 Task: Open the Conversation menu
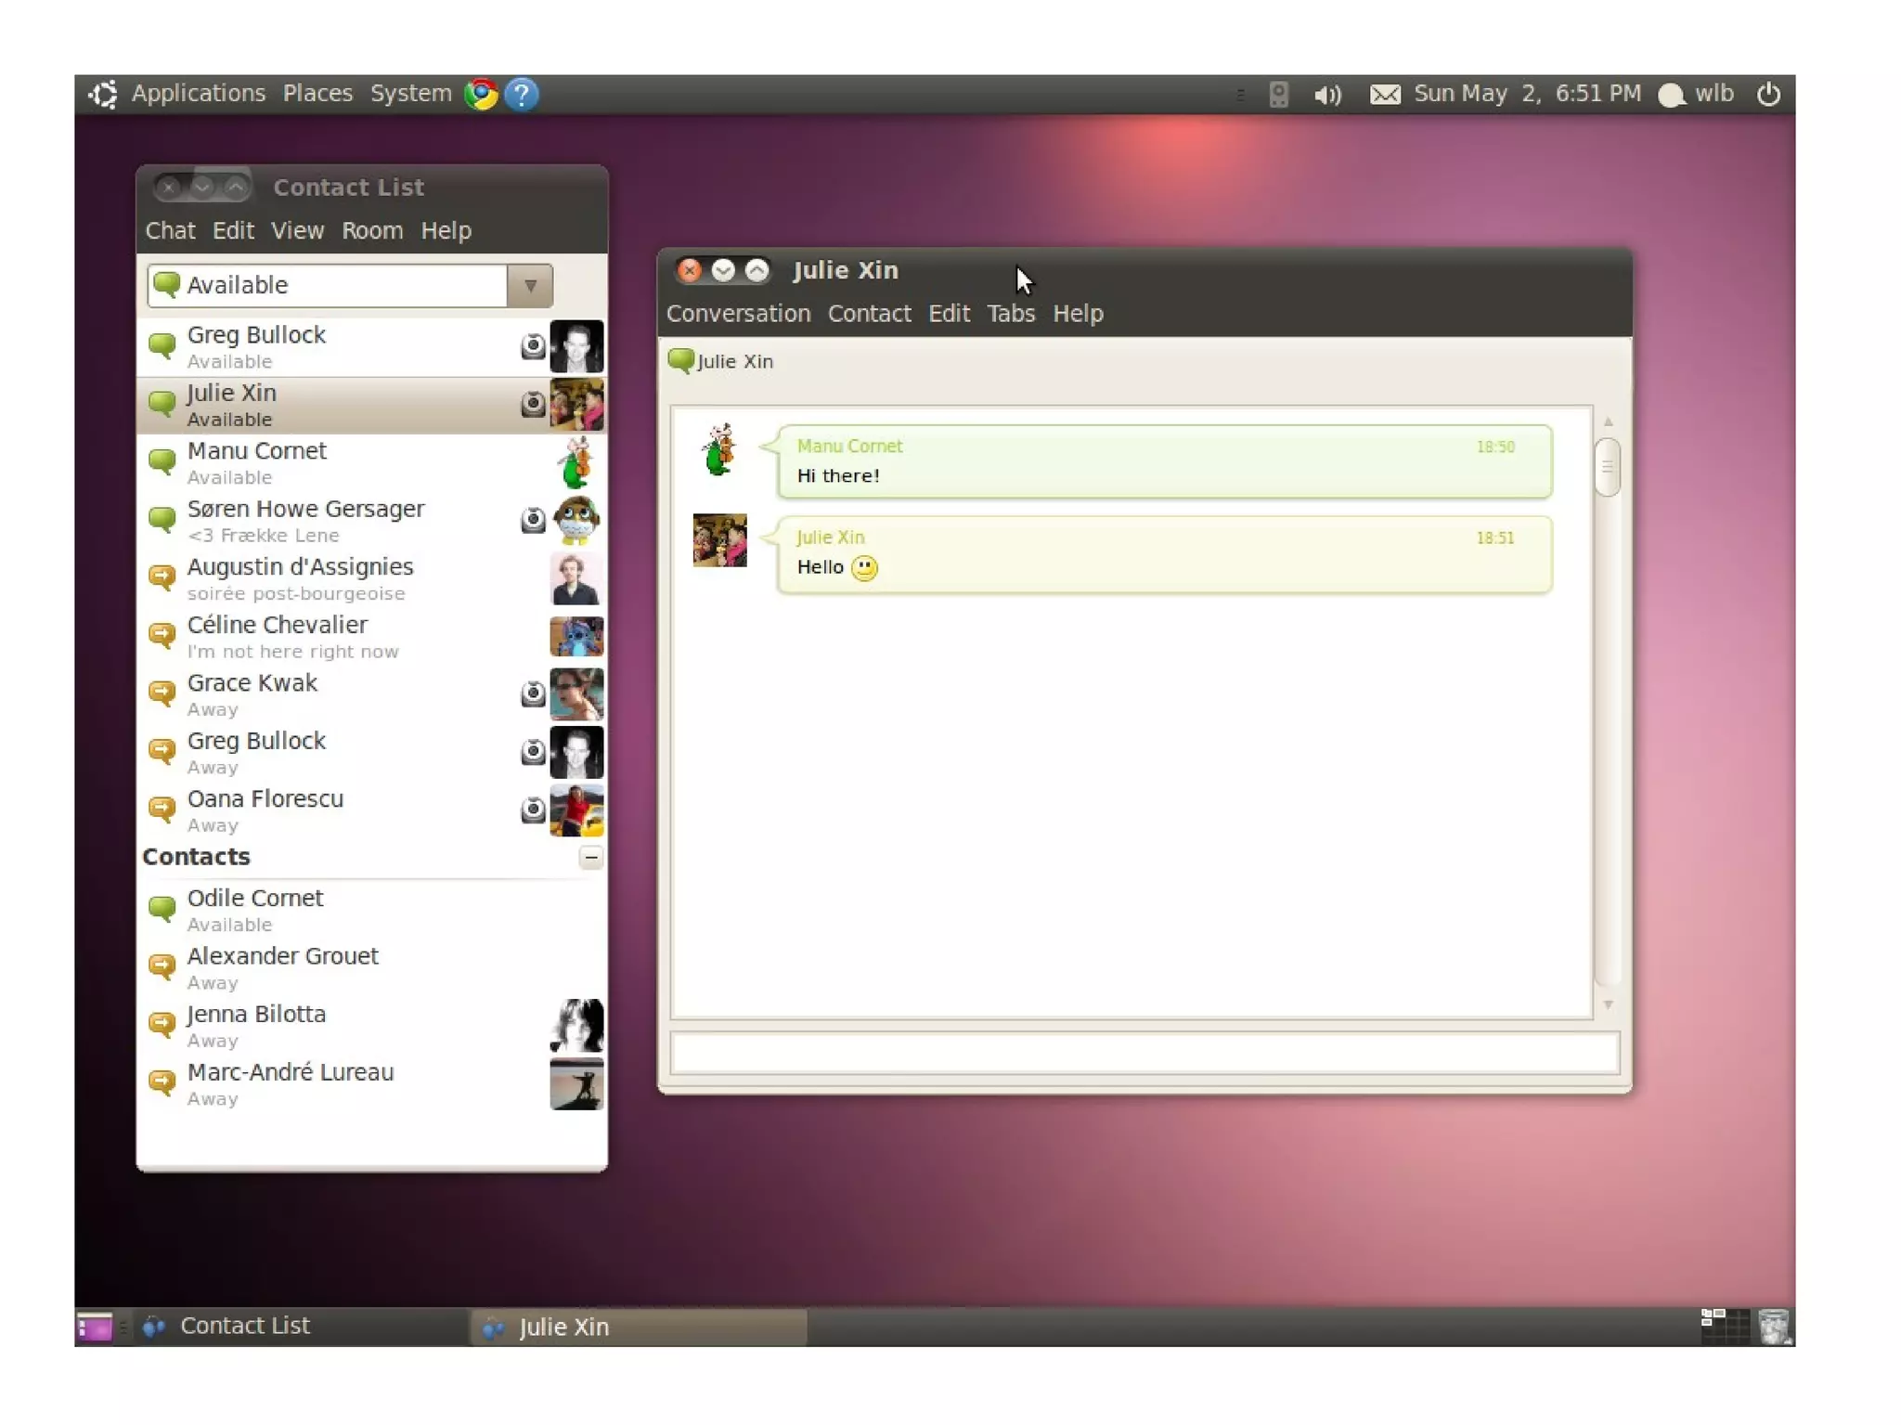tap(738, 314)
